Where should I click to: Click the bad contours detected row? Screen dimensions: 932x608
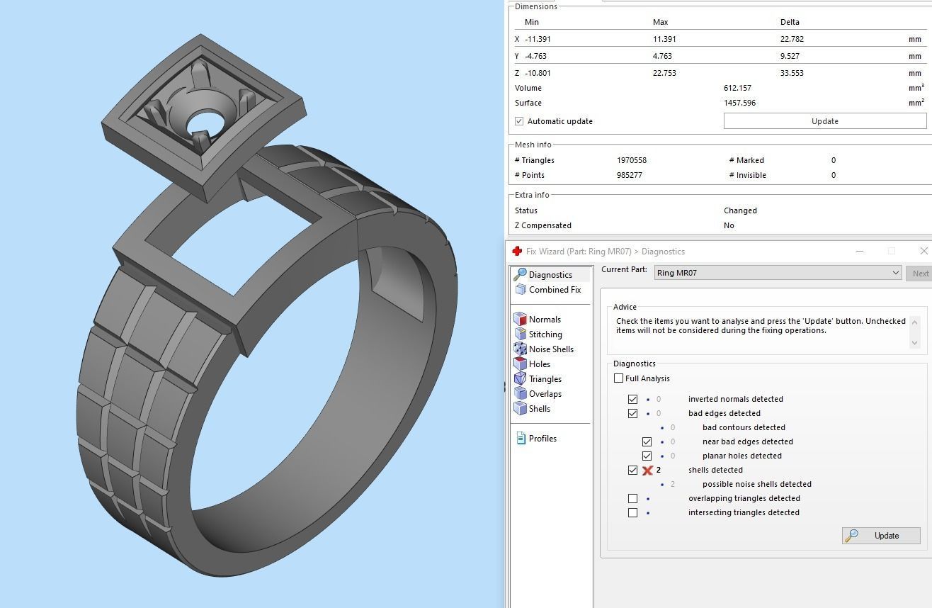[744, 427]
